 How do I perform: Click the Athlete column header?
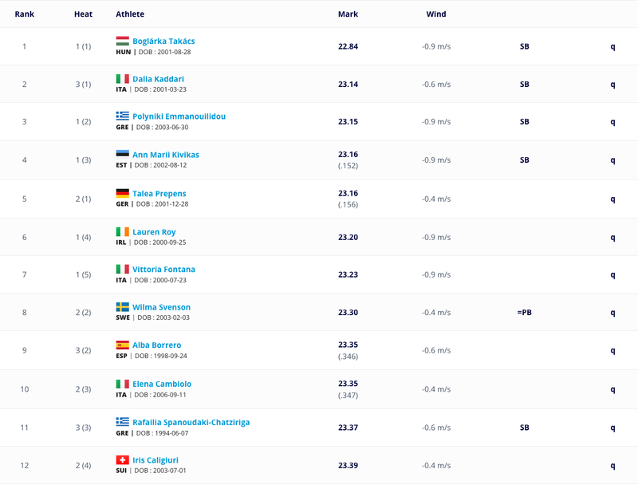click(130, 14)
